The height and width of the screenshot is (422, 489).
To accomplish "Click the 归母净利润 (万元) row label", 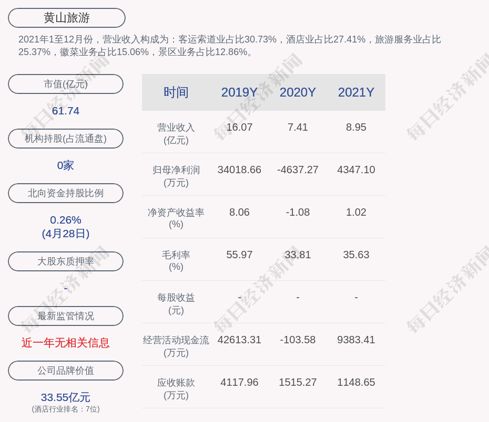I will tap(176, 176).
